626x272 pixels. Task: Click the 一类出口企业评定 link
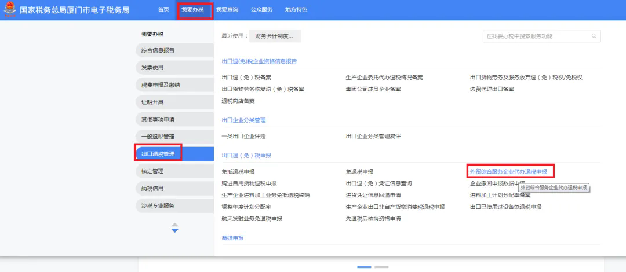243,137
